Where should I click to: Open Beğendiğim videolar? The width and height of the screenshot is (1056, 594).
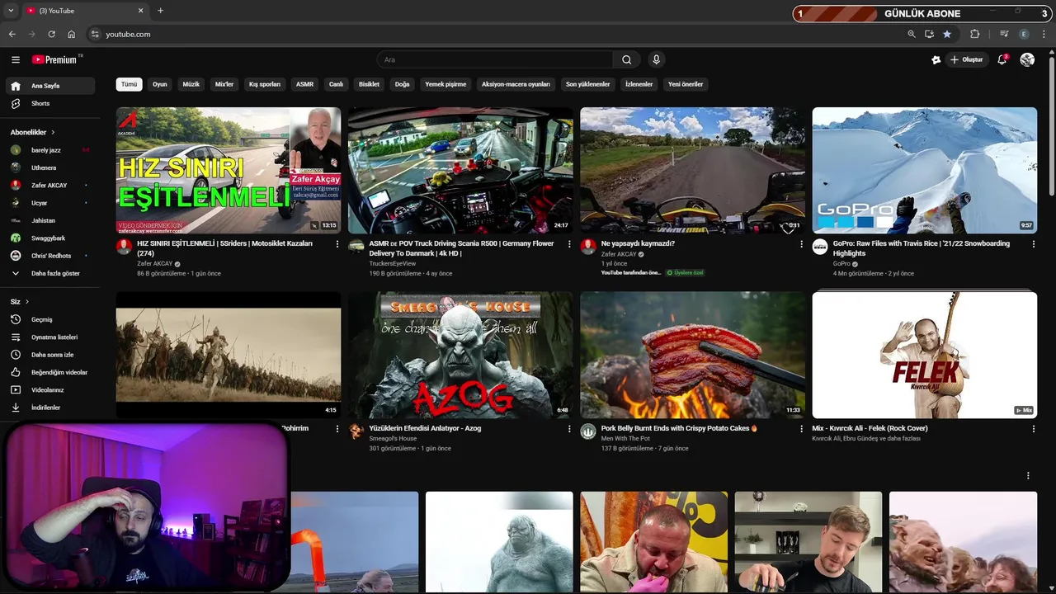pyautogui.click(x=50, y=372)
